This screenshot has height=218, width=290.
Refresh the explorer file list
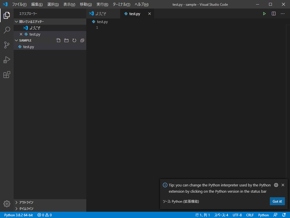74,40
